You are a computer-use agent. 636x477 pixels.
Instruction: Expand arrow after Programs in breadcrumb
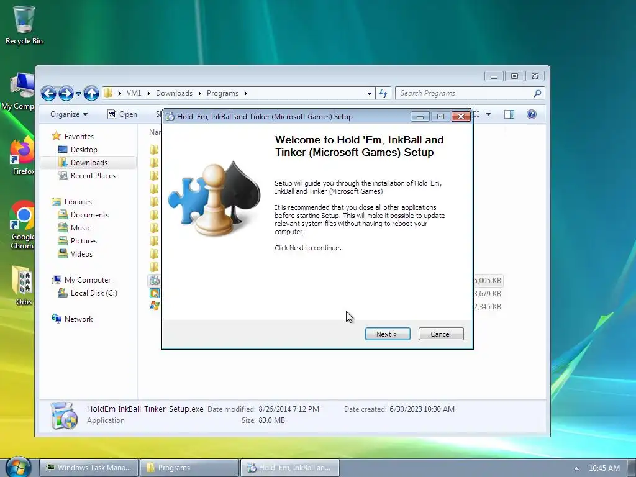coord(246,93)
